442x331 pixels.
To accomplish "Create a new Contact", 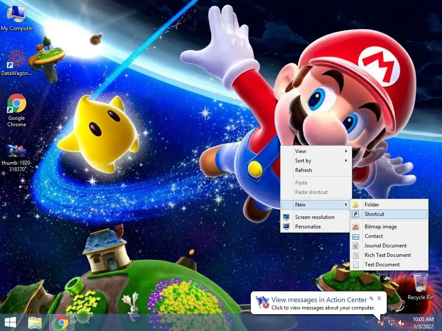I will coord(389,236).
